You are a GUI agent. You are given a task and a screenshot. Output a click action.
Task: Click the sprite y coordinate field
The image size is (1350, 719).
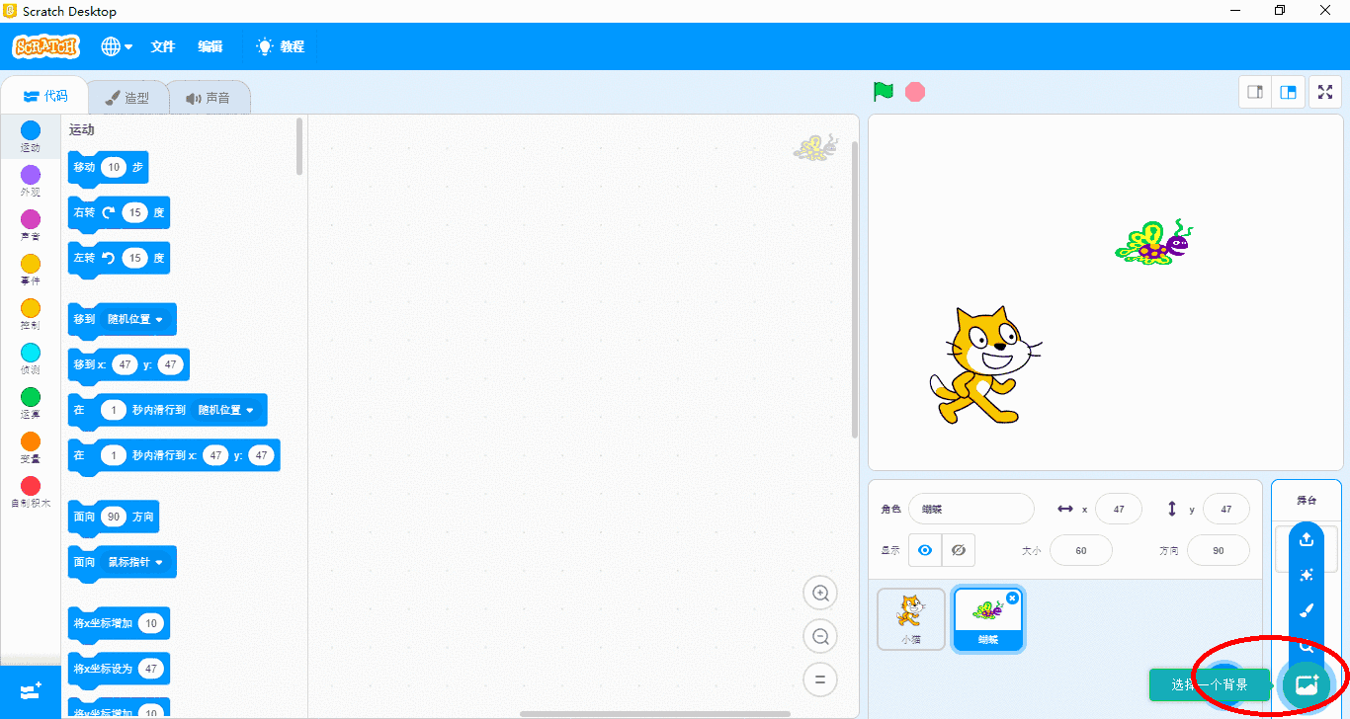(x=1226, y=509)
